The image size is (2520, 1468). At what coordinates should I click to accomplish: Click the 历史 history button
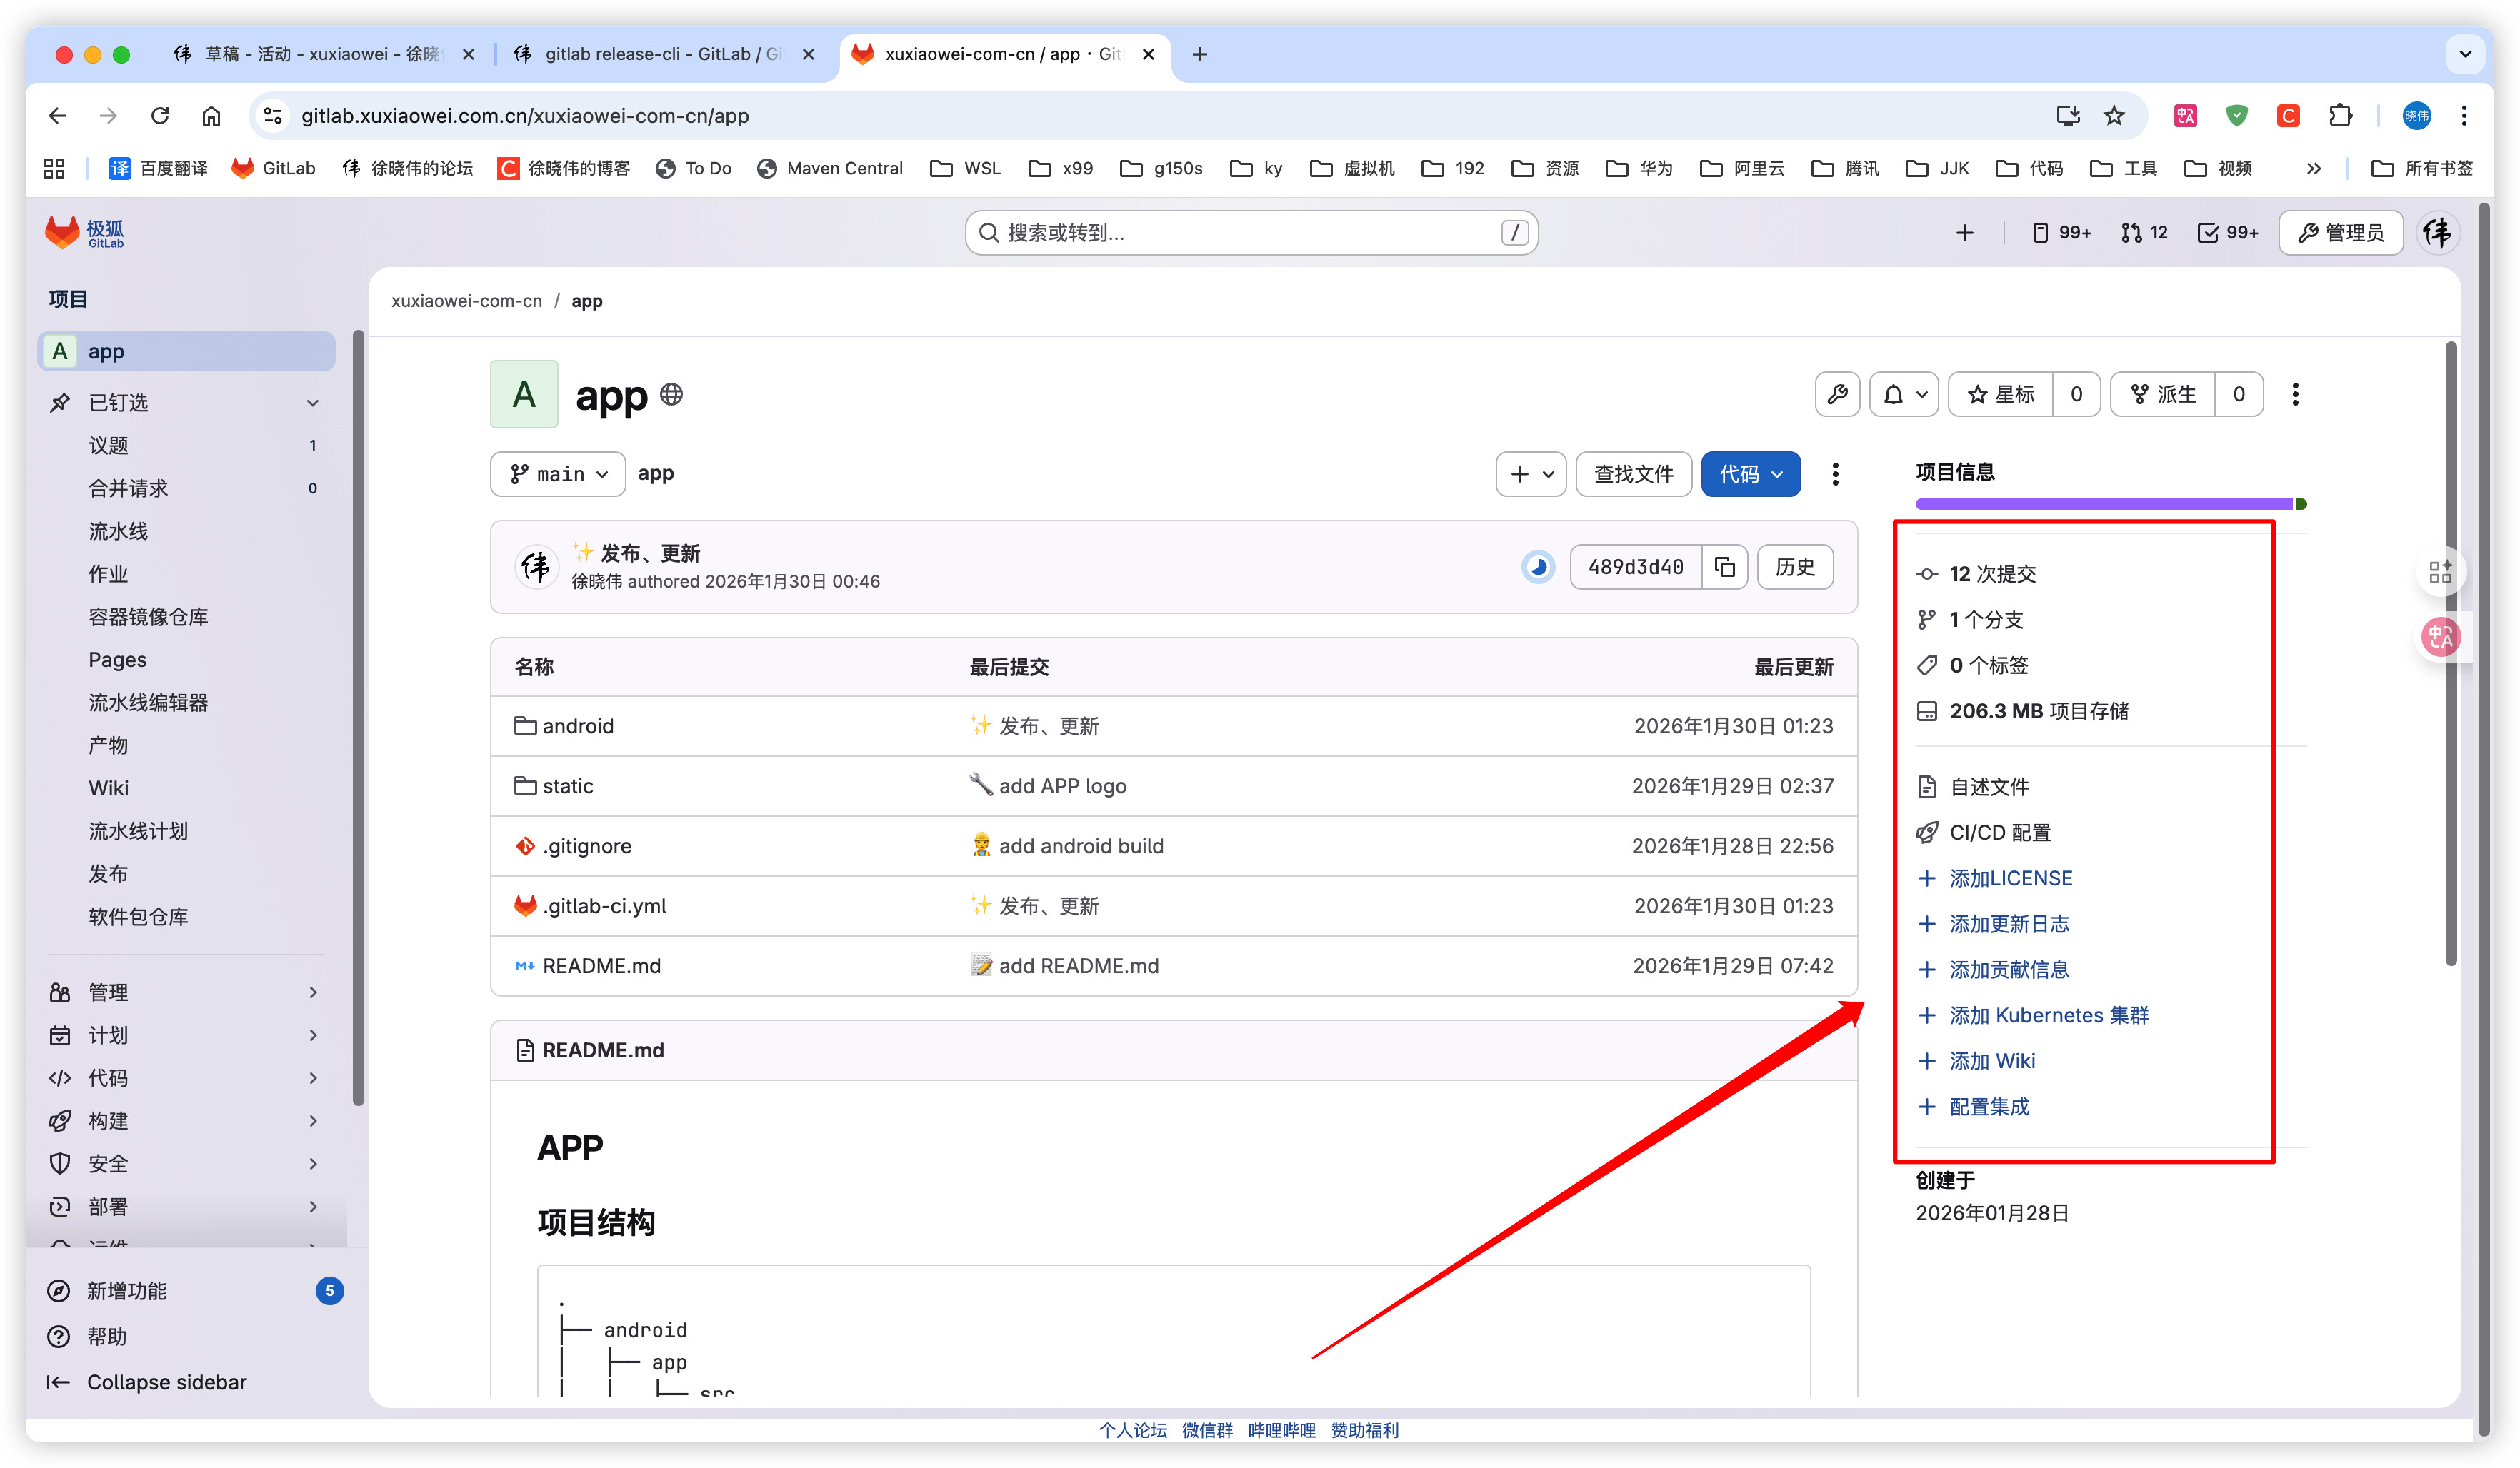[x=1794, y=567]
